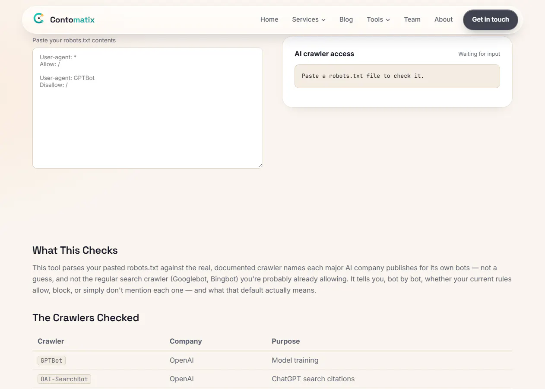Screen dimensions: 545x389
Task: Click the Contomatix logo icon
Action: pos(39,19)
